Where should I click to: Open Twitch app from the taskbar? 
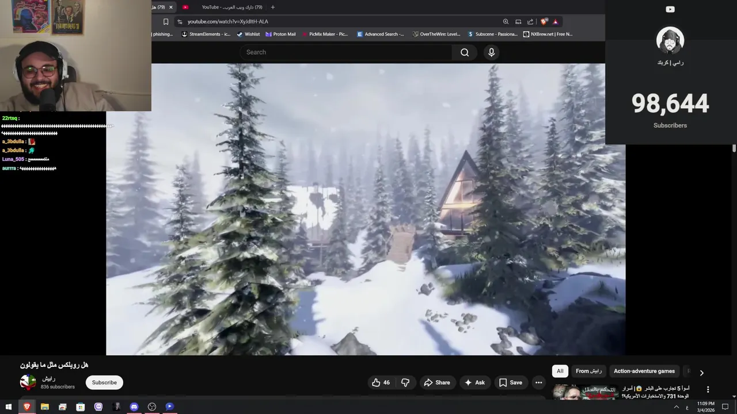coord(98,407)
